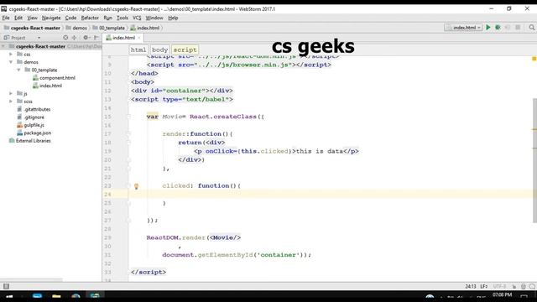Open the Refactor menu
Viewport: 537px width, 302px height.
click(x=90, y=18)
